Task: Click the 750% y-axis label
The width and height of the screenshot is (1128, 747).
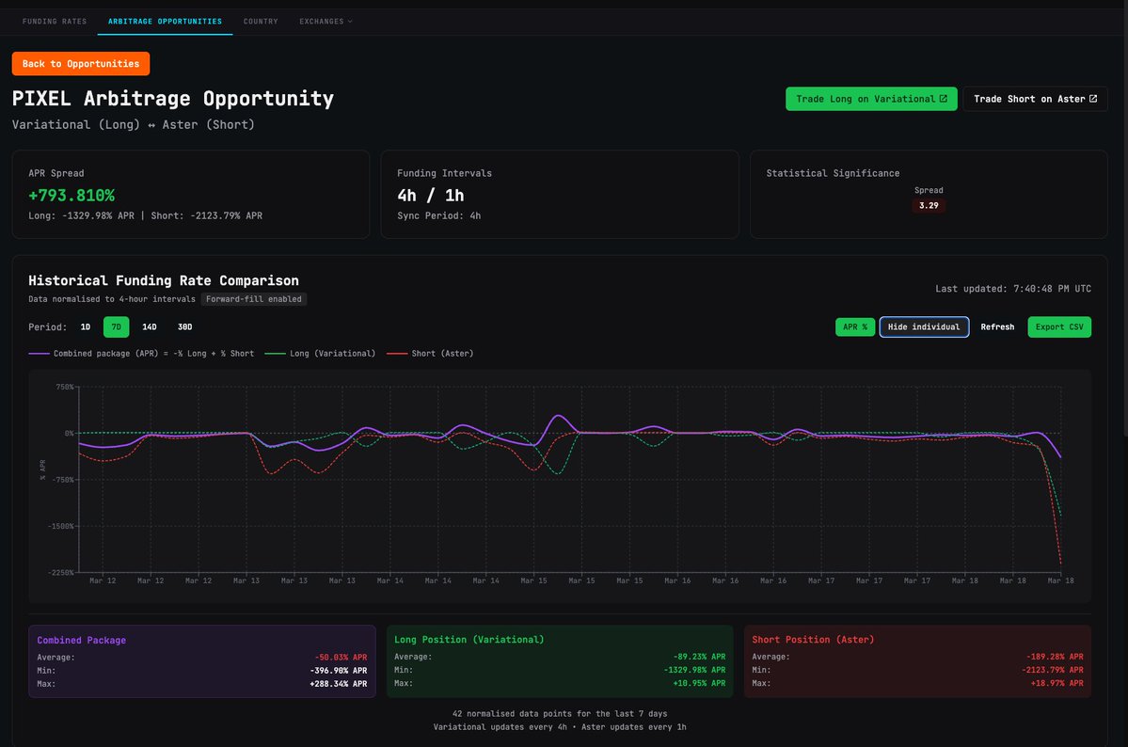Action: pos(65,388)
